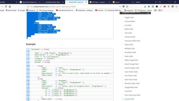Viewport: 179px width, 101px height.
Task: Open Icon Picker Field in sidebar
Action: (131, 75)
